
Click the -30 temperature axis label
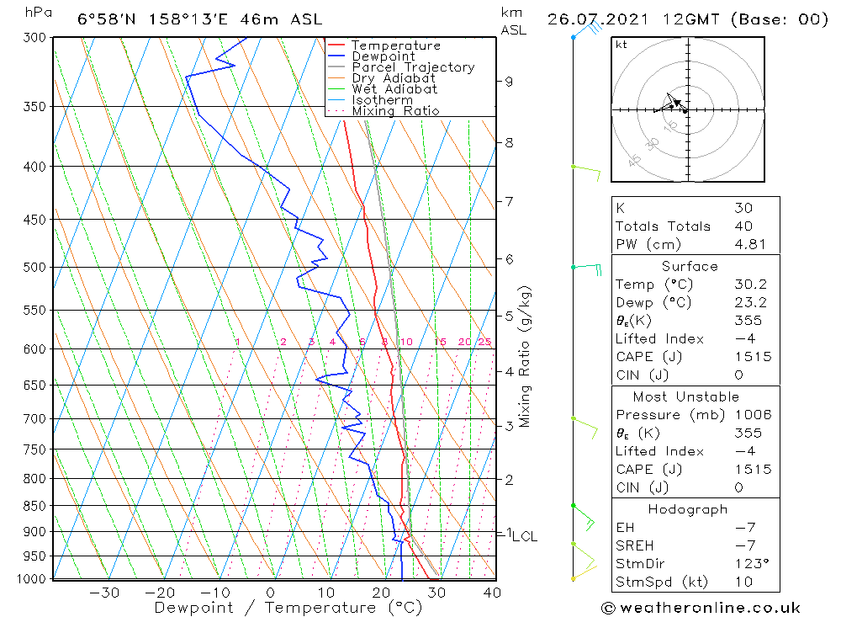(104, 593)
